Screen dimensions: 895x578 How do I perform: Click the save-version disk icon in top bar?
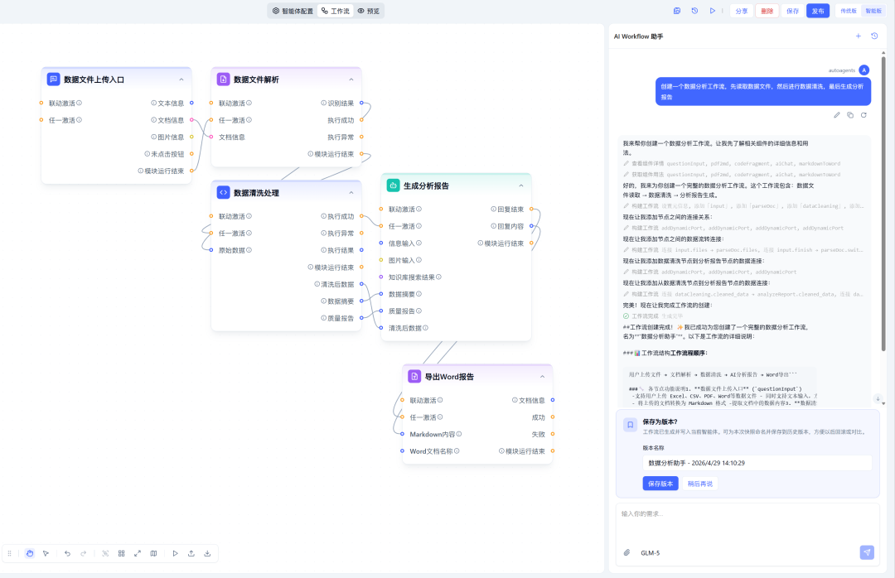tap(677, 11)
